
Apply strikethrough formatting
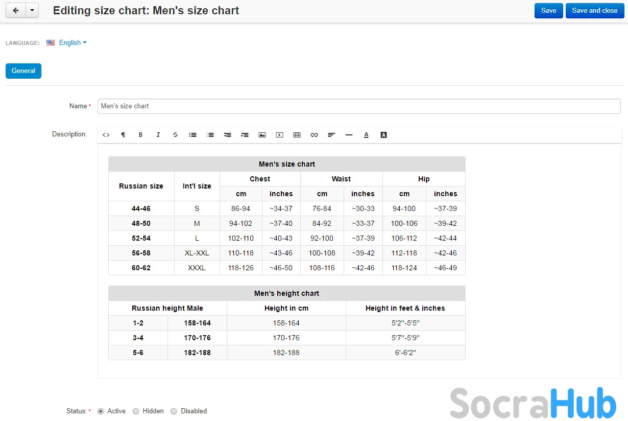click(x=176, y=135)
